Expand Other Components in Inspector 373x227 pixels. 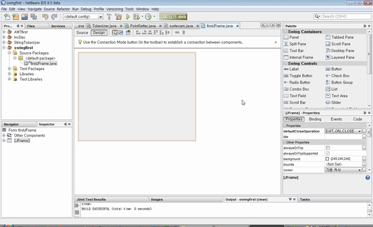click(x=4, y=136)
